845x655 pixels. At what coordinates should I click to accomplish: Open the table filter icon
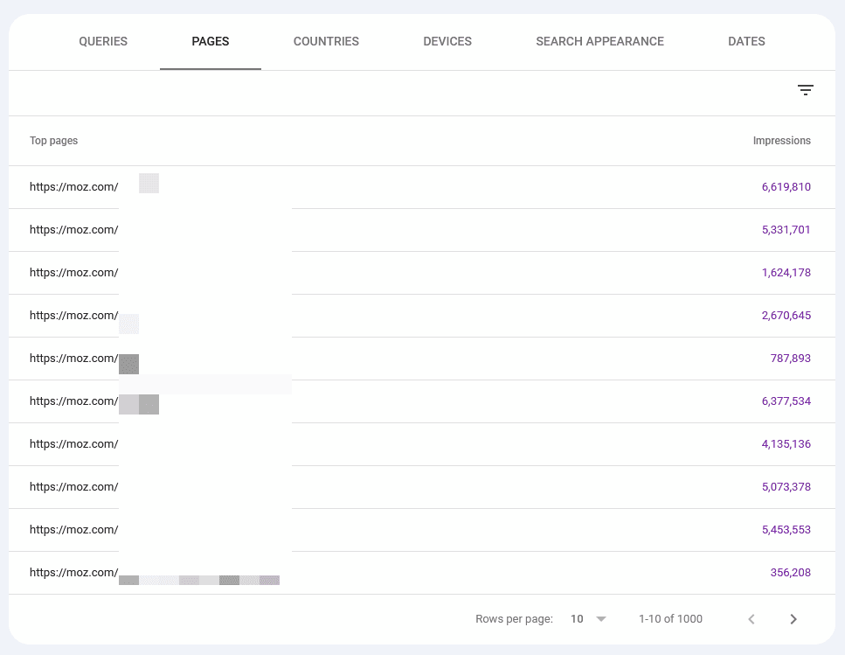coord(806,90)
